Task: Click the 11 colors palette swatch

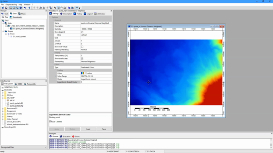Action: (x=82, y=73)
